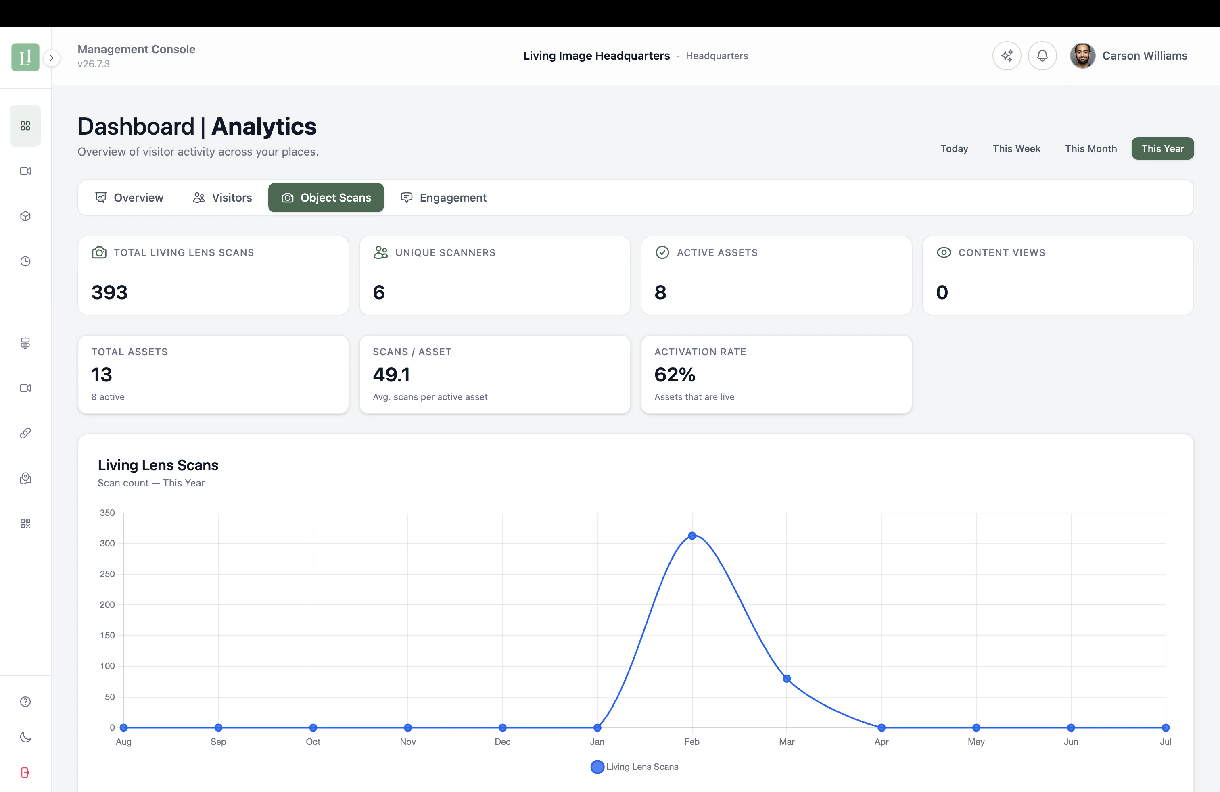Click the '8 active' subtext
The height and width of the screenshot is (792, 1220).
(x=108, y=397)
